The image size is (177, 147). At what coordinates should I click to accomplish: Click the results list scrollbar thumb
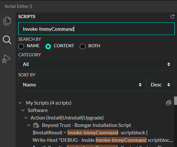tap(175, 101)
